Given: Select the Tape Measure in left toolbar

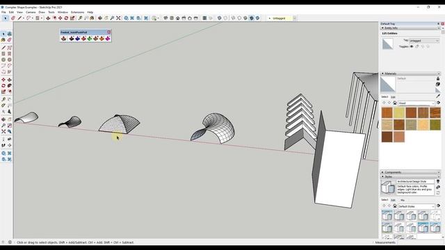Looking at the screenshot, I should click(3, 99).
